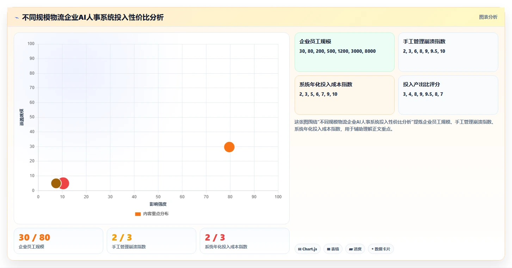Click the Chart.js tag chip
Image resolution: width=512 pixels, height=268 pixels.
tap(307, 249)
